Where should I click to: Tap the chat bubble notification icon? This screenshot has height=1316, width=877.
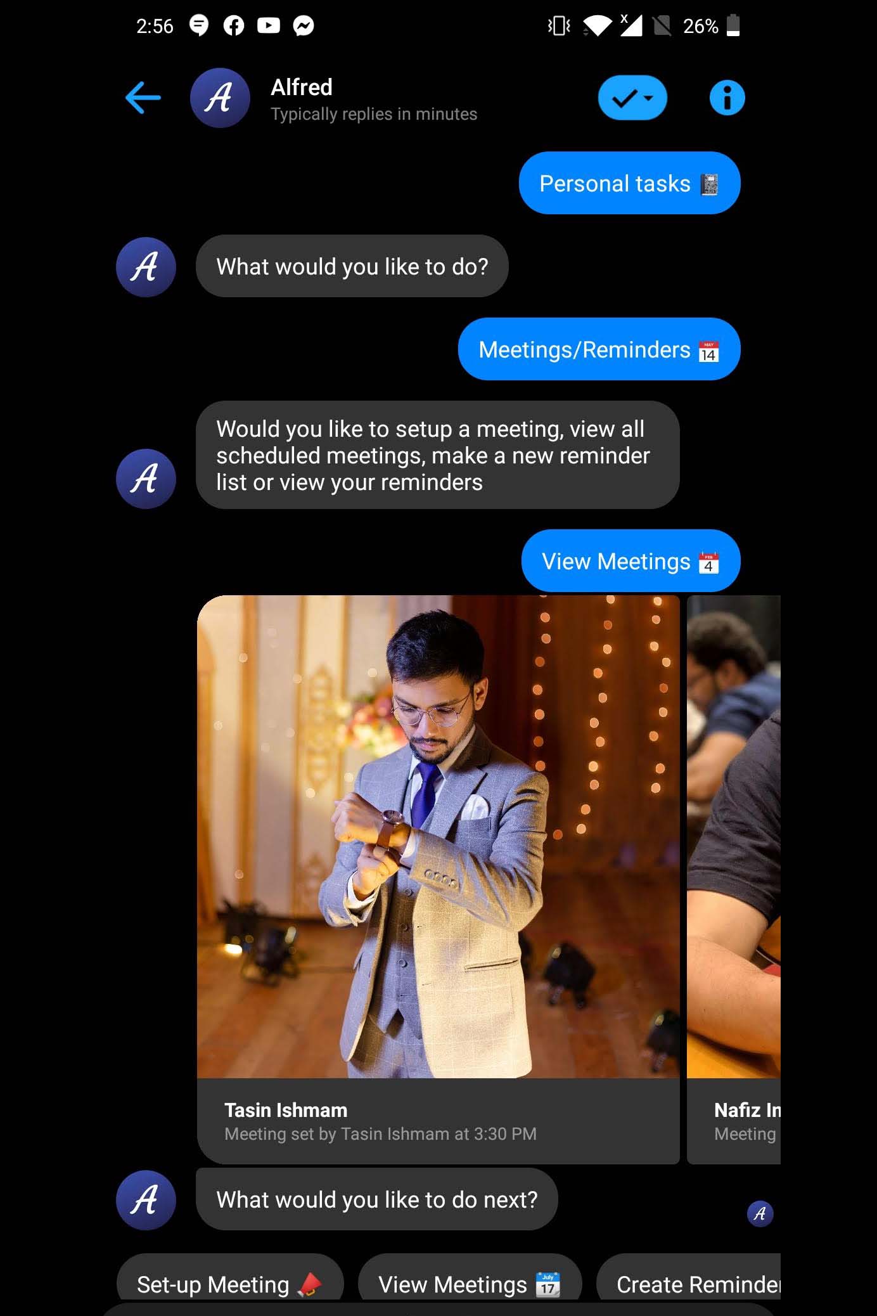(199, 25)
